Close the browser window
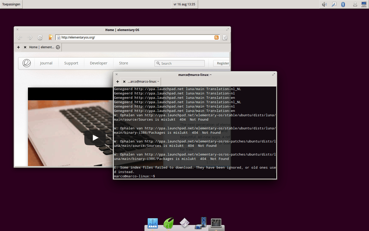 [x=17, y=30]
